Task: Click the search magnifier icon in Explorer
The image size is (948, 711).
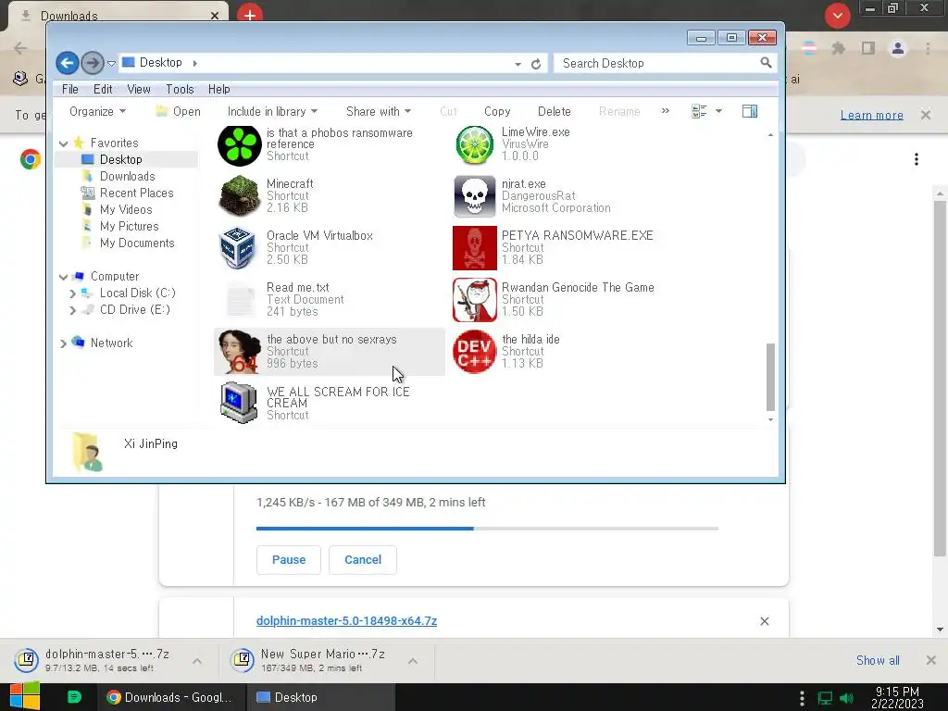Action: (766, 63)
